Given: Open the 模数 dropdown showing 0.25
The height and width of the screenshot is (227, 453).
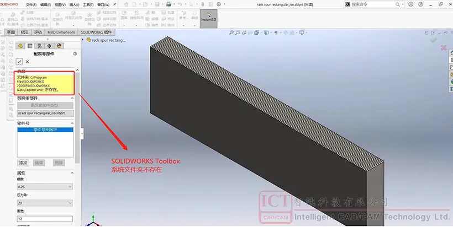Looking at the screenshot, I should coord(45,187).
